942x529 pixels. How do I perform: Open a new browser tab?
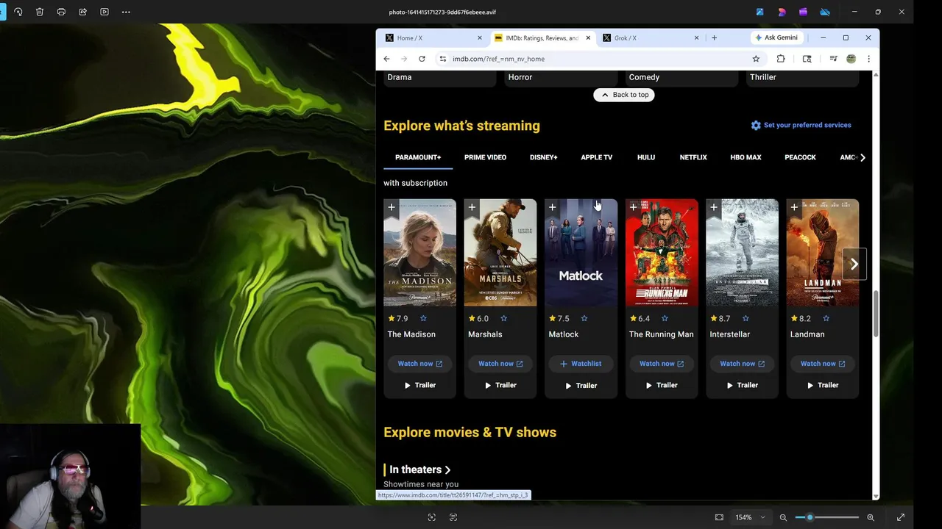(714, 37)
